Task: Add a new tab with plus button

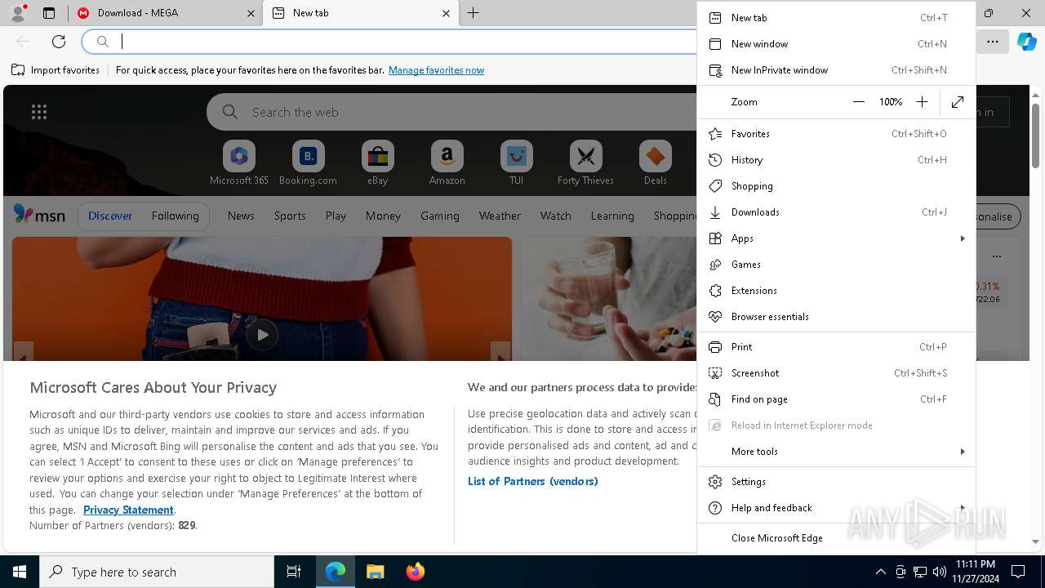Action: coord(474,13)
